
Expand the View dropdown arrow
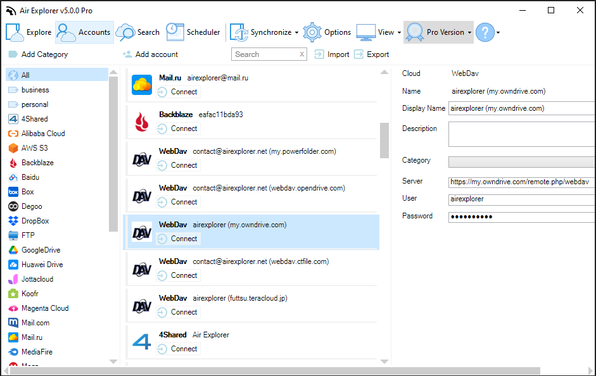tap(399, 33)
